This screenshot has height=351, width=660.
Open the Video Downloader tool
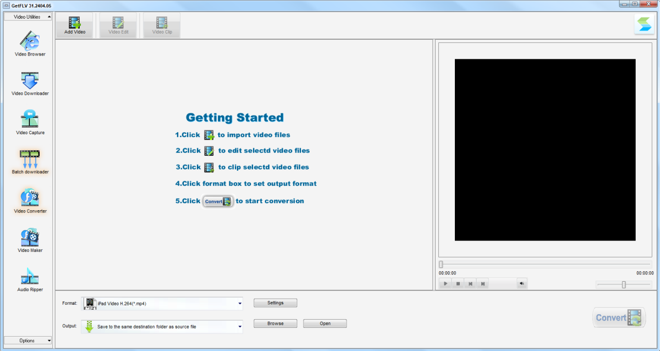coord(30,83)
